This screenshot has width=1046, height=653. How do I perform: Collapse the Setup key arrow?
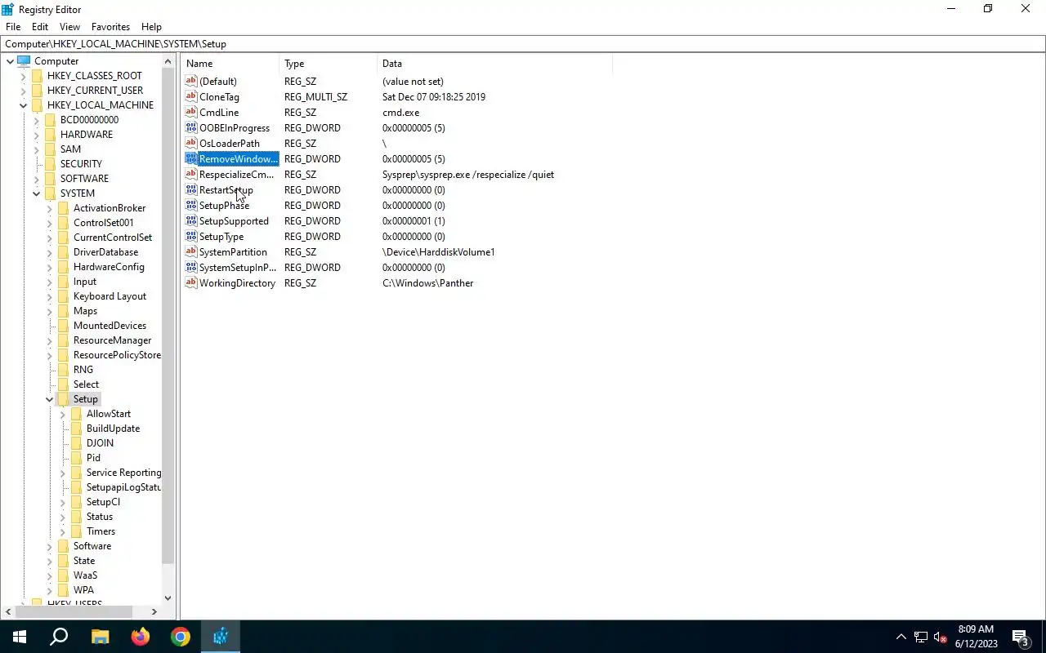49,399
